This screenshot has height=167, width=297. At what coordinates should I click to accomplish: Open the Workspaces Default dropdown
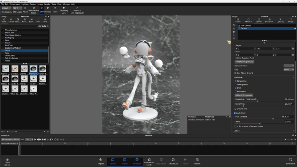tap(6, 8)
